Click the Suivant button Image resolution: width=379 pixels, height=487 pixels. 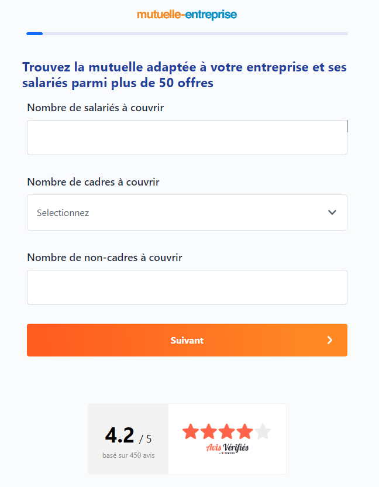pos(187,340)
